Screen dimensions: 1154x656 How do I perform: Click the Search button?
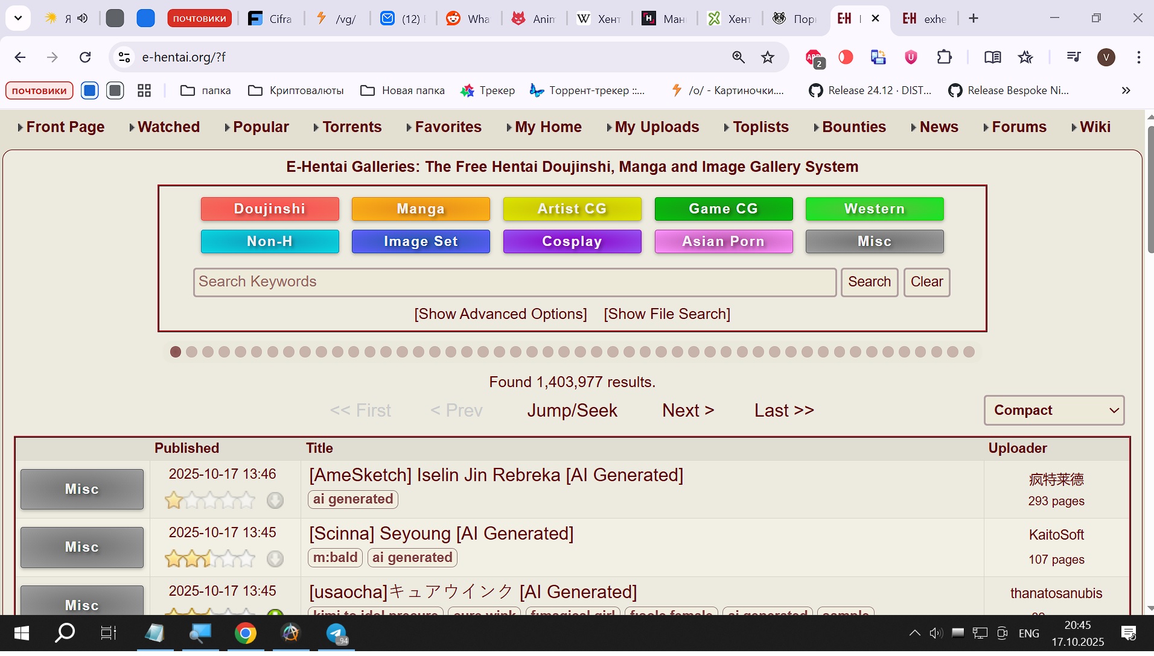pos(869,282)
